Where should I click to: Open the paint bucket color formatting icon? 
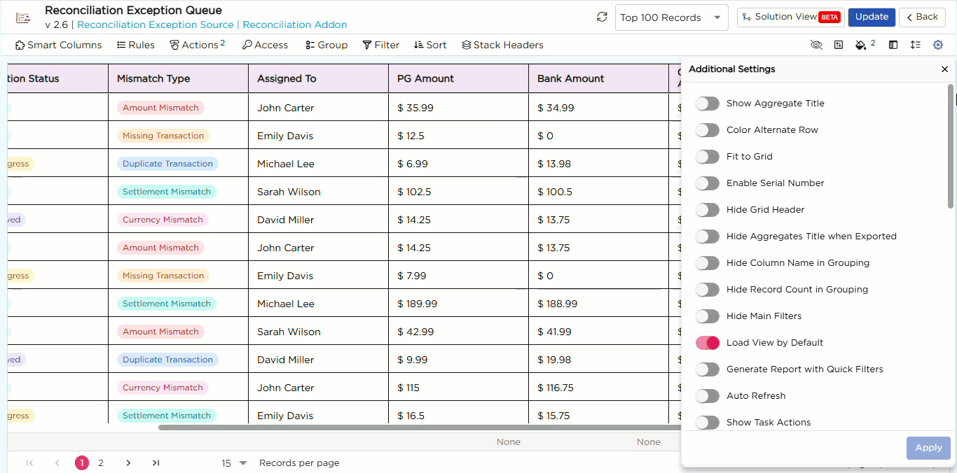861,45
